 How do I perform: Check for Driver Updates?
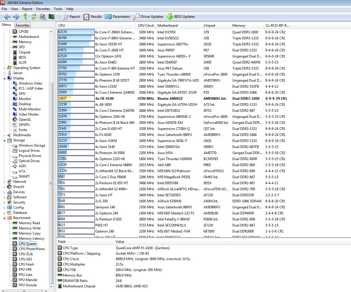pos(148,17)
